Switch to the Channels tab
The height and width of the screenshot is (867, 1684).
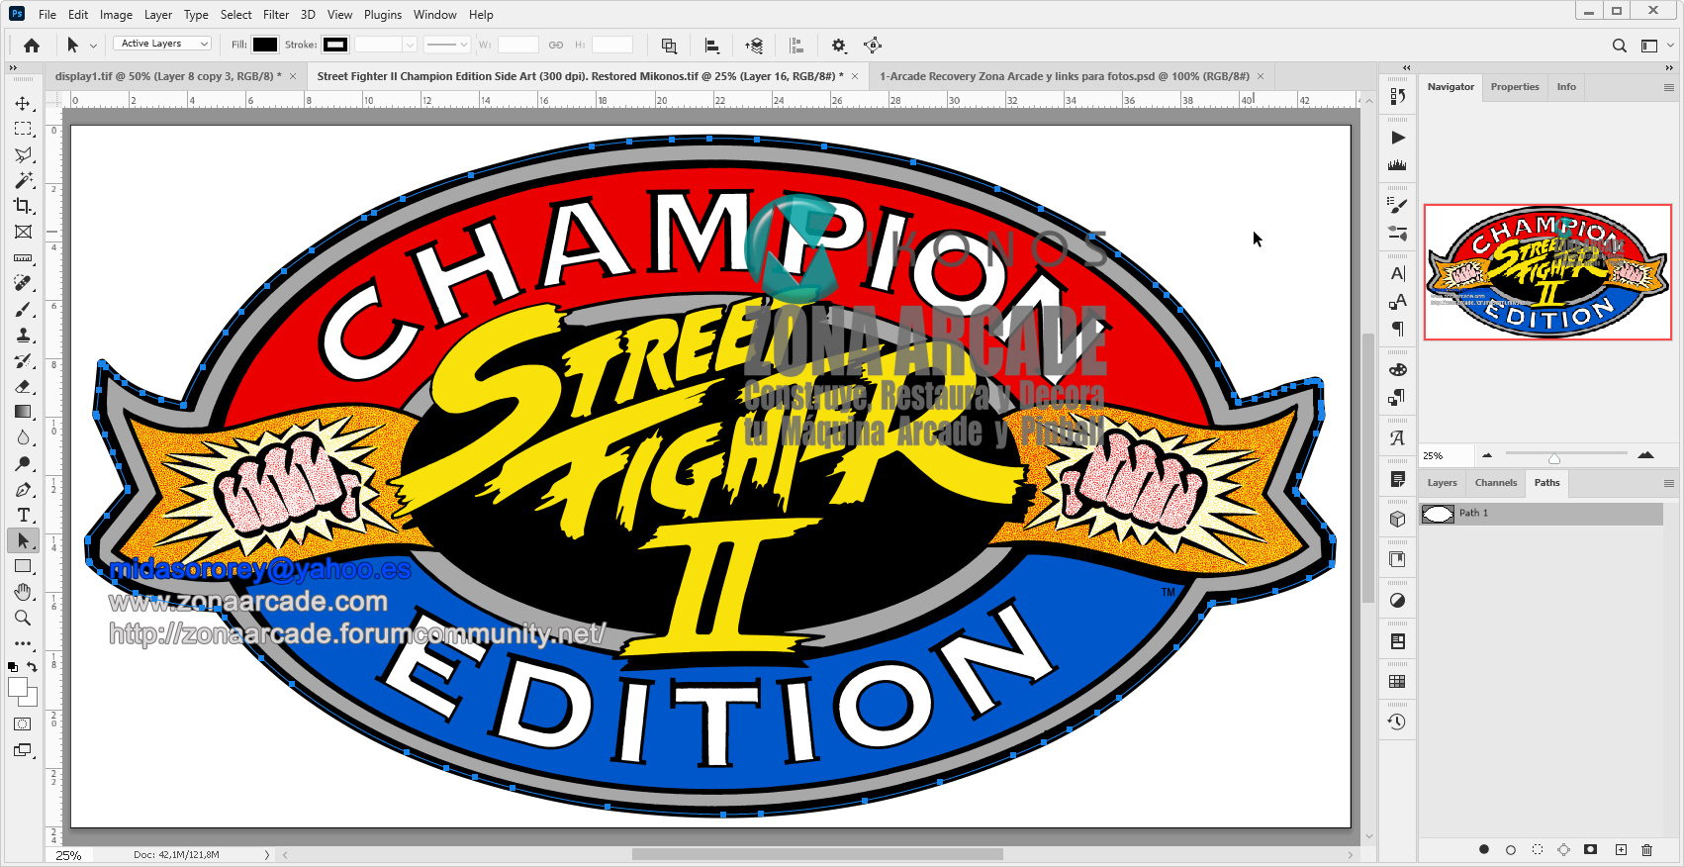point(1495,483)
